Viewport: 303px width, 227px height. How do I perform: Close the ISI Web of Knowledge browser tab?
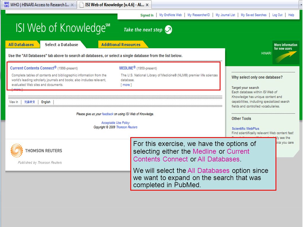(147, 5)
